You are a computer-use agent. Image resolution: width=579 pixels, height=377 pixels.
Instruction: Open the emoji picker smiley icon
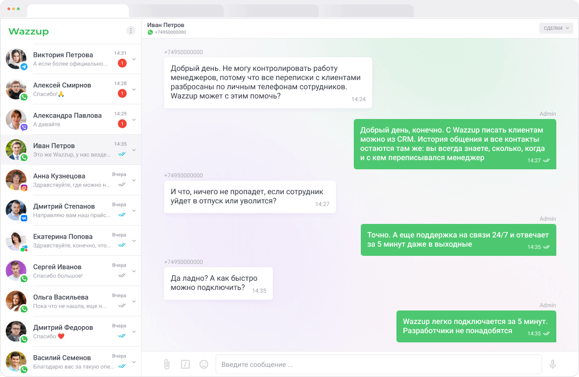(x=204, y=365)
